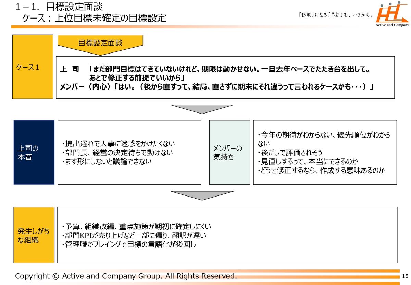Select the green メンバーの気持ち label box
The width and height of the screenshot is (411, 285).
229,152
